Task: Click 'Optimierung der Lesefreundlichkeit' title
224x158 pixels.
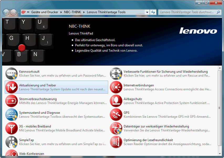Action: pyautogui.click(x=148, y=140)
